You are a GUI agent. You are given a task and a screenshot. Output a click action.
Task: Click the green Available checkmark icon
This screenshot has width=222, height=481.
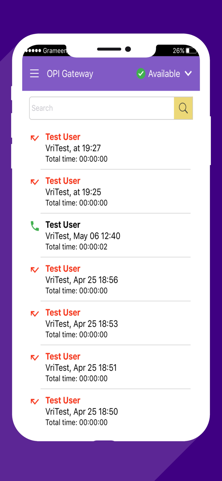pos(141,74)
